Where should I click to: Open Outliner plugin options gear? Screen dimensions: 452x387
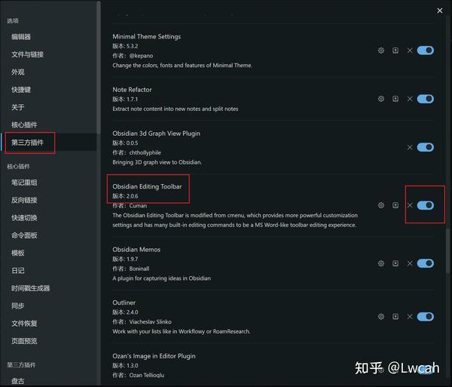coord(380,317)
